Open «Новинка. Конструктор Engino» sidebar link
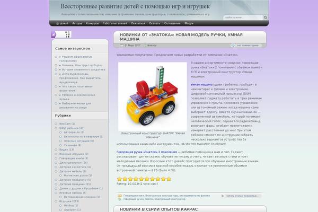This screenshot has width=318, height=212. [82, 65]
